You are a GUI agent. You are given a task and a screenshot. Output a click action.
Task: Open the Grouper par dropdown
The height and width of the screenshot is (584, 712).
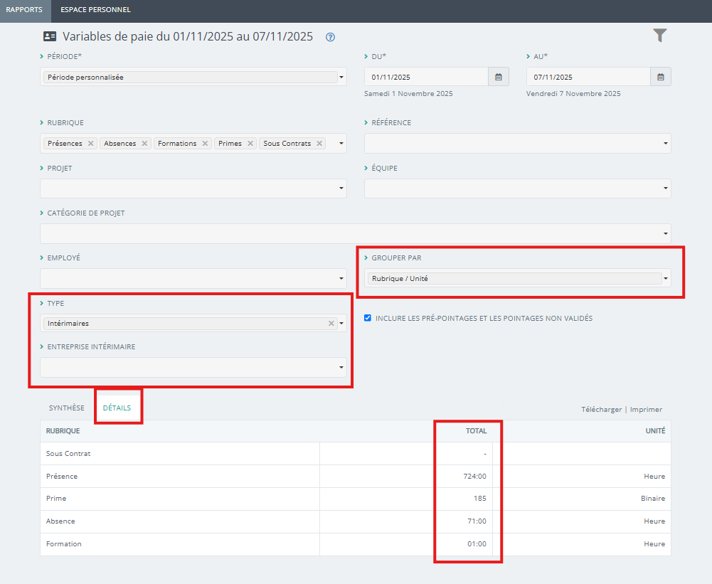coord(666,279)
